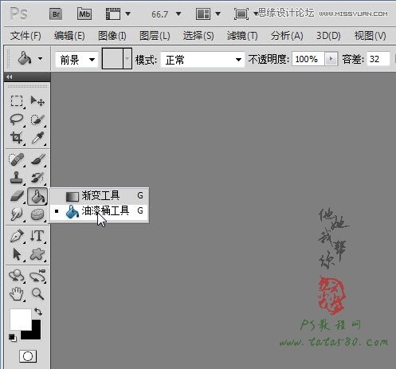
Task: Collapse the toolbox with double arrow
Action: [10, 77]
